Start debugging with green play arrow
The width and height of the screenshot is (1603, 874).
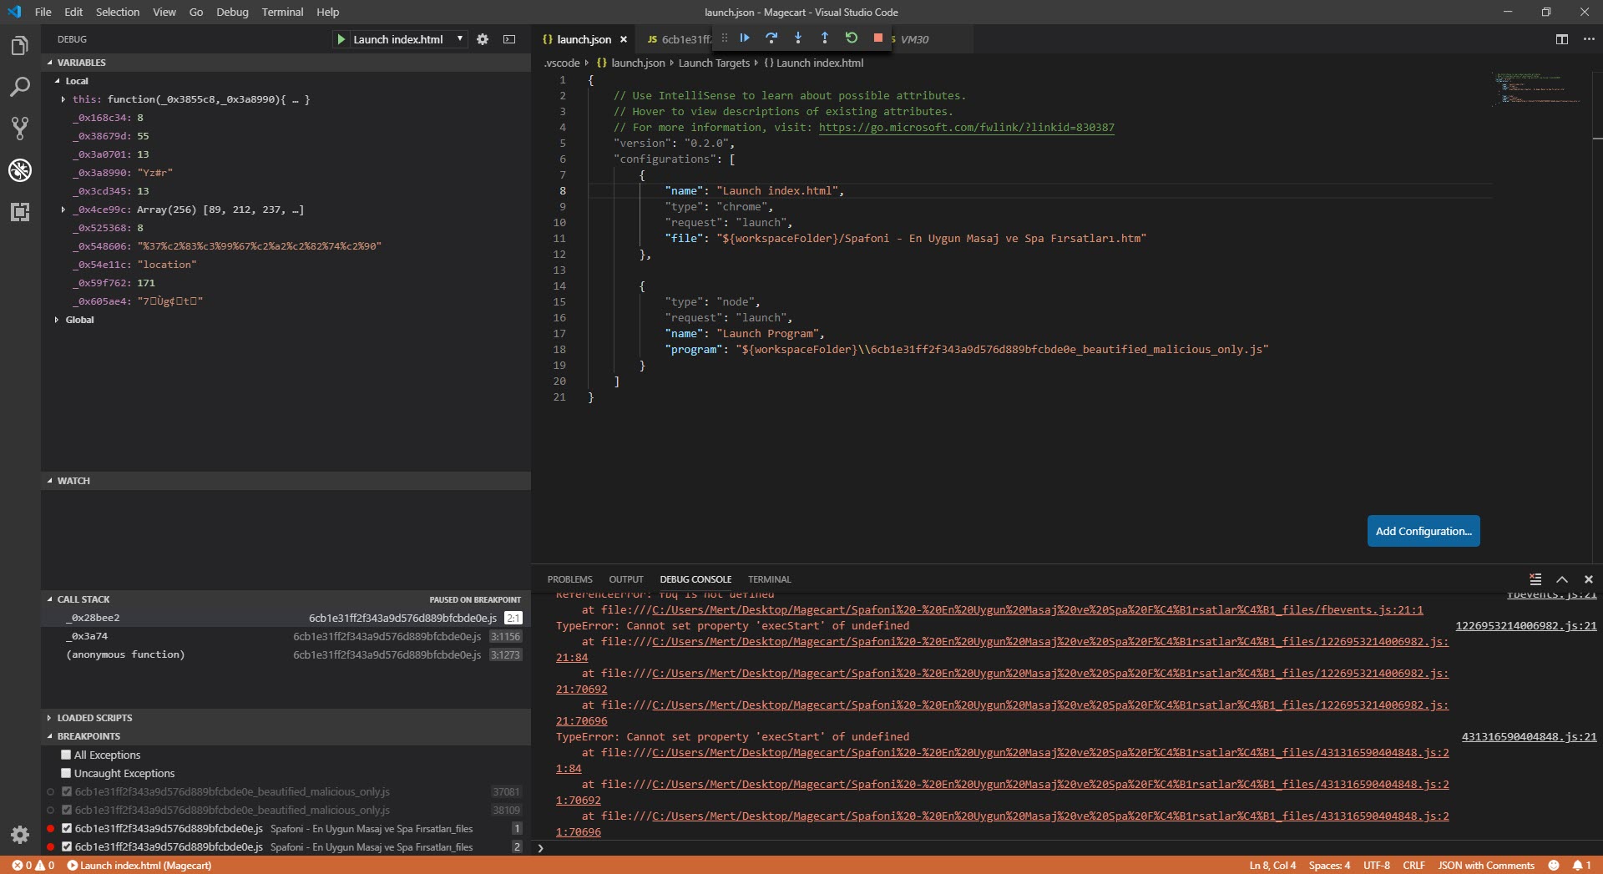point(341,39)
